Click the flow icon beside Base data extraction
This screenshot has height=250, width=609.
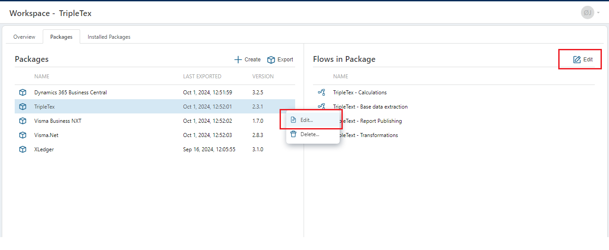click(321, 106)
